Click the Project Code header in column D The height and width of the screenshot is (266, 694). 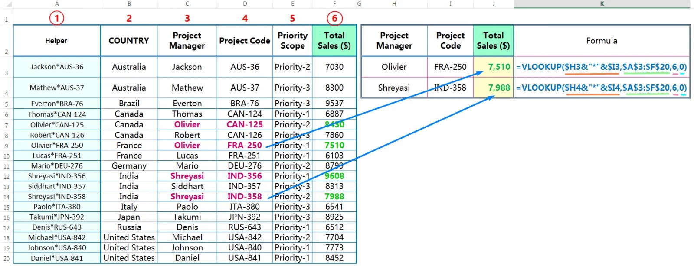[x=245, y=41]
